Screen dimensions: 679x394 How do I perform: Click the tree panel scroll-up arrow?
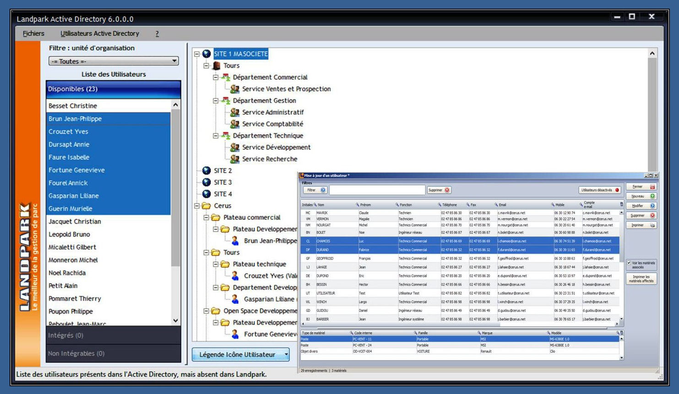click(652, 54)
